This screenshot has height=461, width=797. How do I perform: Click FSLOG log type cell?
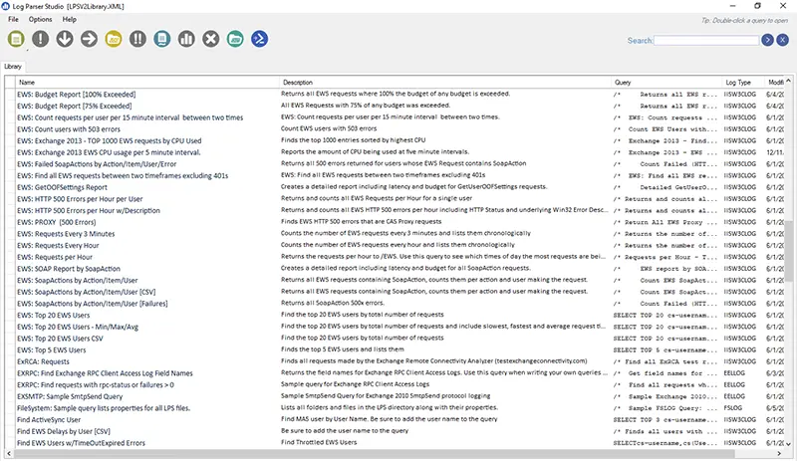733,407
